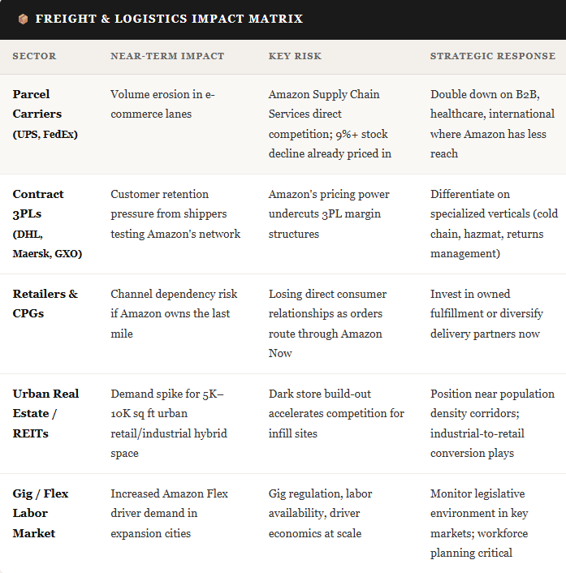This screenshot has width=566, height=573.
Task: Click the Urban Real Estate / REITs cell
Action: 45,413
